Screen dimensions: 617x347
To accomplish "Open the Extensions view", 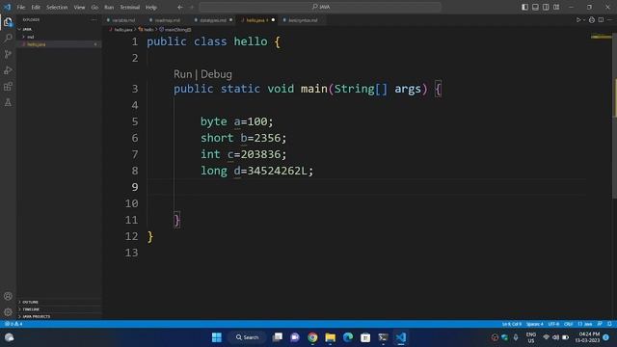I will 8,87.
